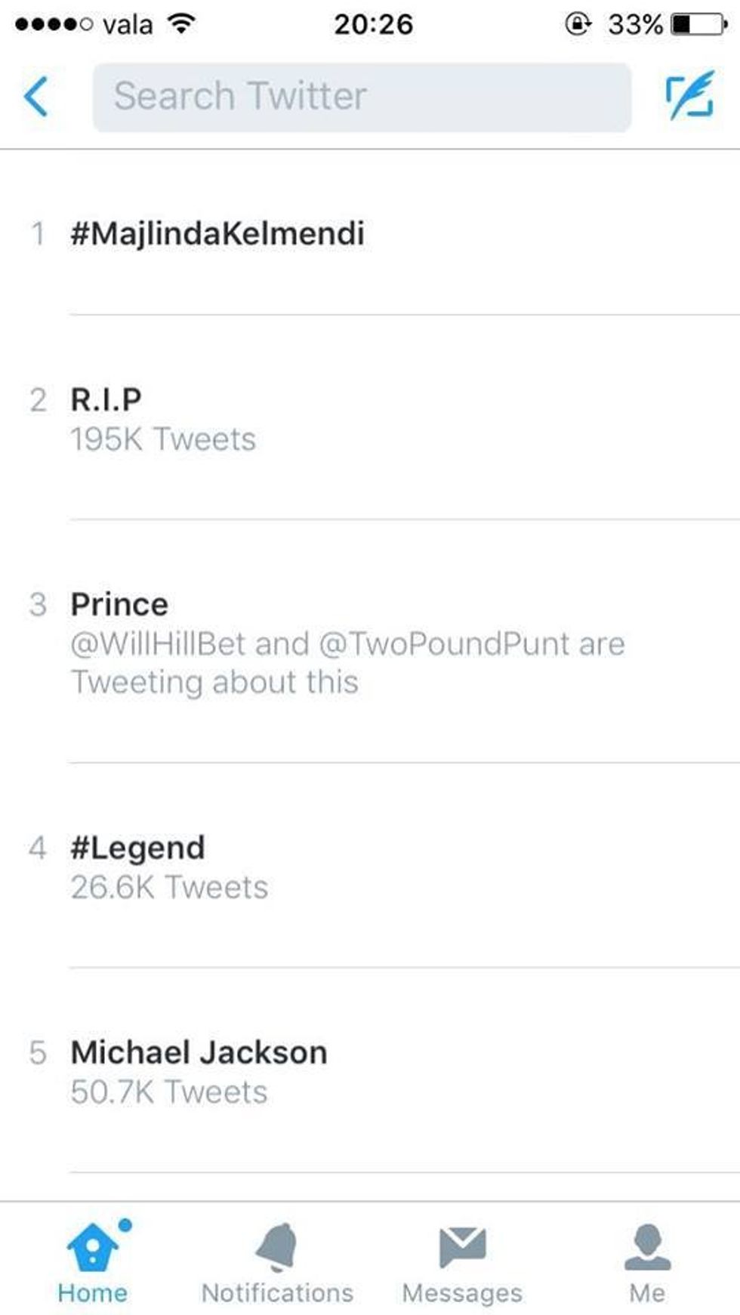Tap the battery indicator icon
Image resolution: width=740 pixels, height=1315 pixels.
(x=699, y=24)
